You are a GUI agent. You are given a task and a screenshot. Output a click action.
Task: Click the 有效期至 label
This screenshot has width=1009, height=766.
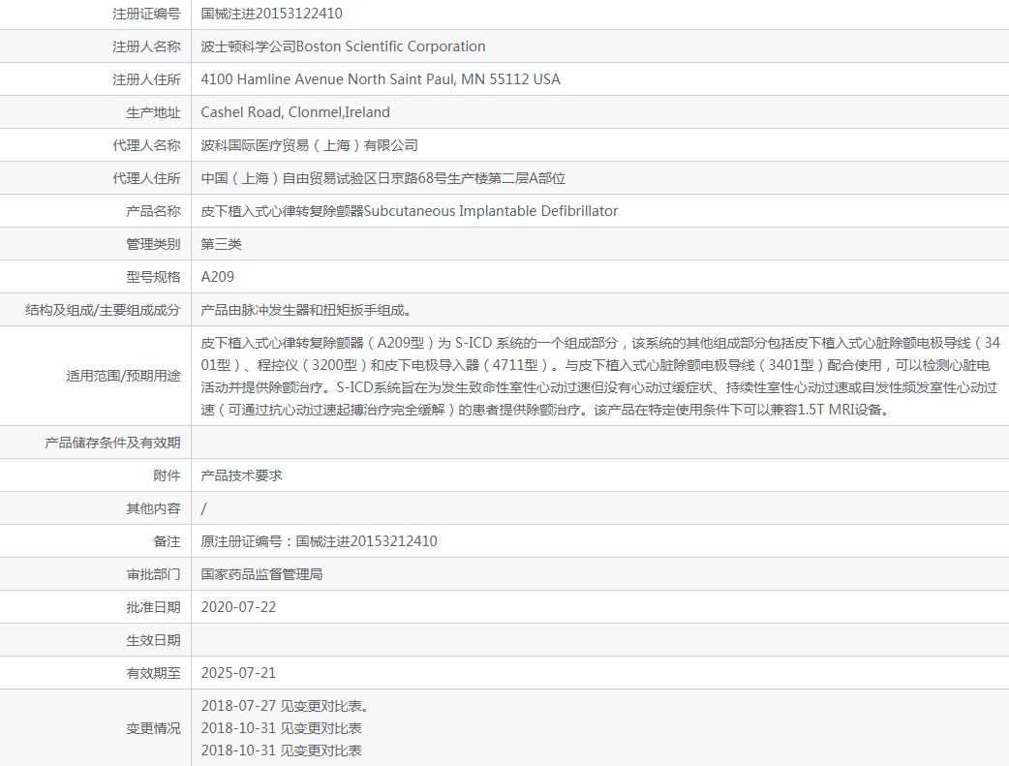153,673
